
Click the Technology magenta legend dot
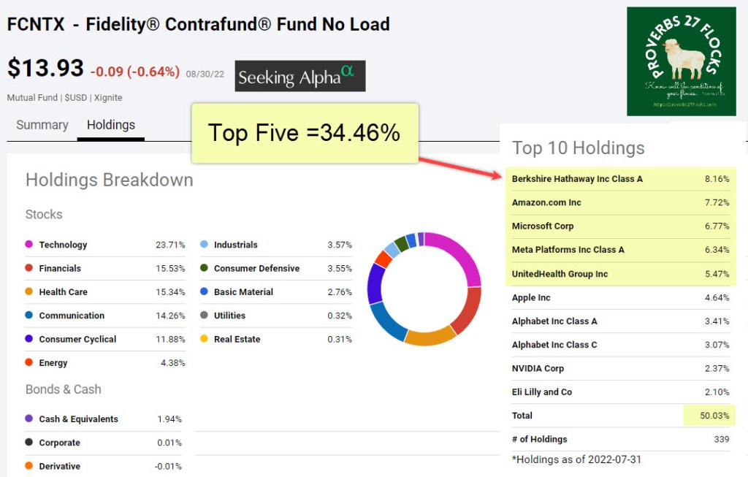tap(29, 245)
